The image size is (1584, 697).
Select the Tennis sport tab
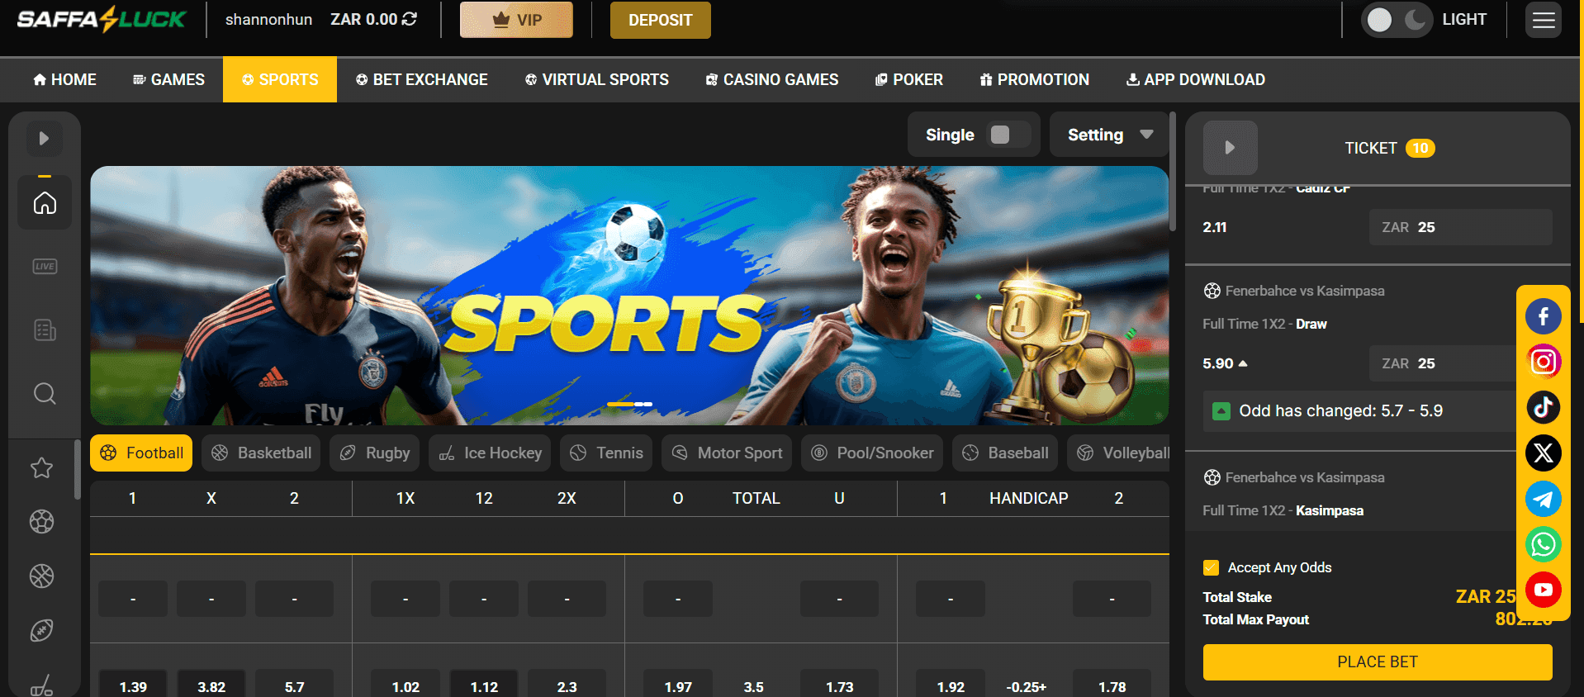click(606, 453)
